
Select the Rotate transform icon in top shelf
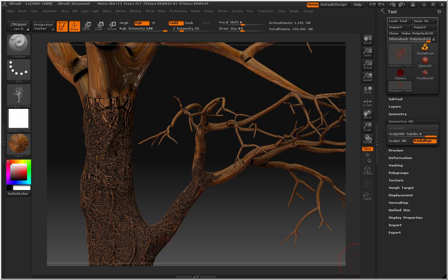tap(112, 26)
